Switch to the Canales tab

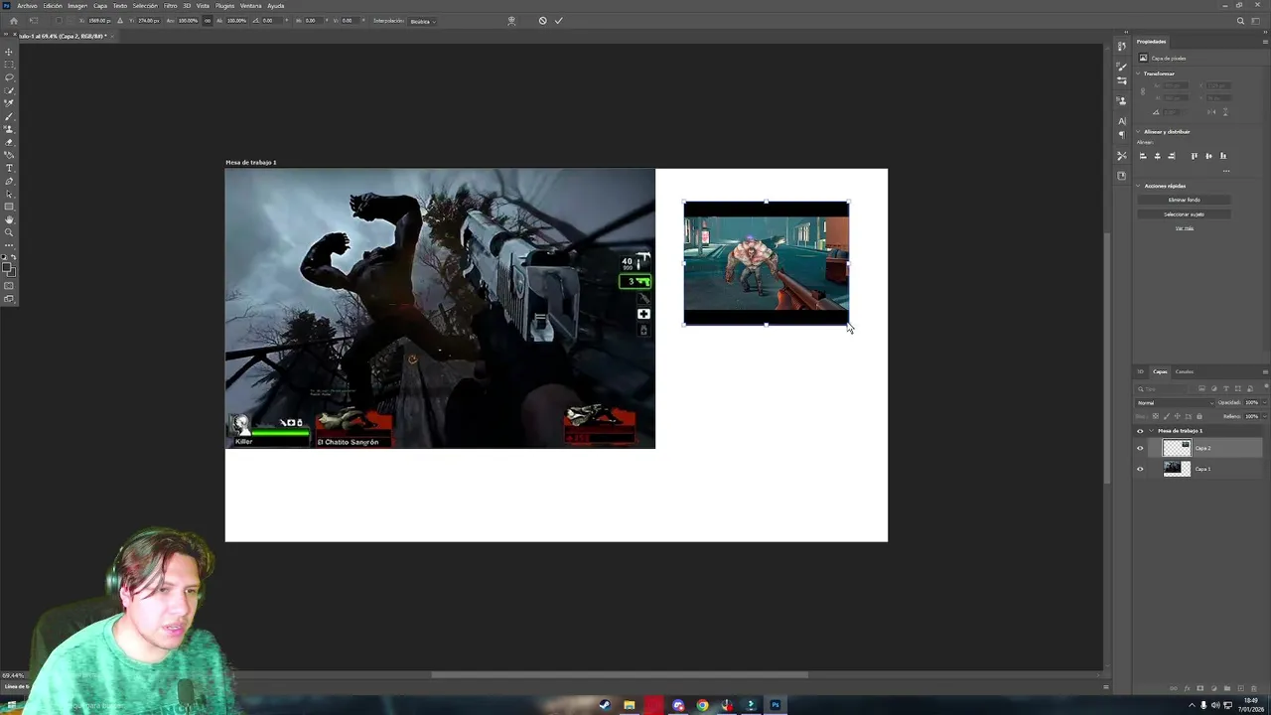(x=1184, y=371)
